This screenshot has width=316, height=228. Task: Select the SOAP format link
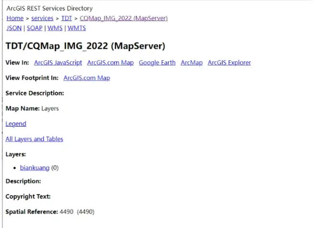pos(34,28)
